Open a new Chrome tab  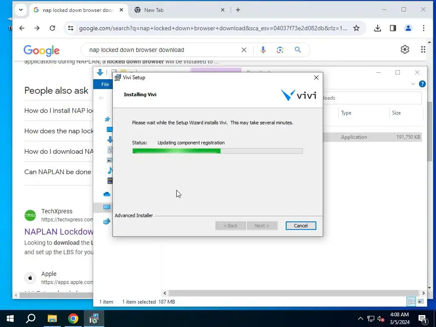click(x=238, y=10)
